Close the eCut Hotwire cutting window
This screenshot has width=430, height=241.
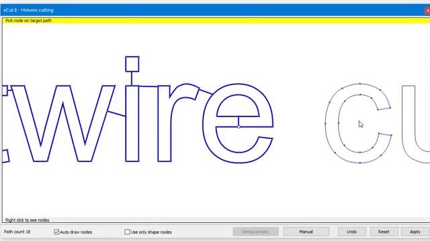pyautogui.click(x=427, y=11)
